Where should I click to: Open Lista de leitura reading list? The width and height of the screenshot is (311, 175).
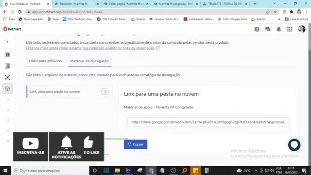point(296,19)
